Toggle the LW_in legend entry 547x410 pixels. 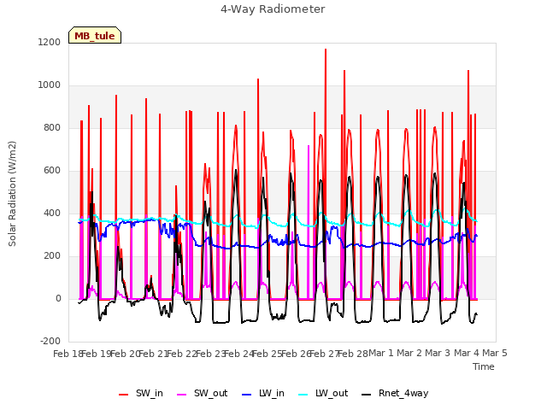pos(263,393)
